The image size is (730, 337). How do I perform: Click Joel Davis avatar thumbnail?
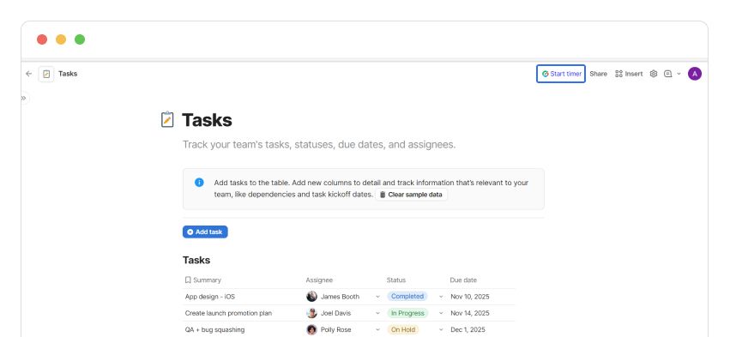click(311, 313)
